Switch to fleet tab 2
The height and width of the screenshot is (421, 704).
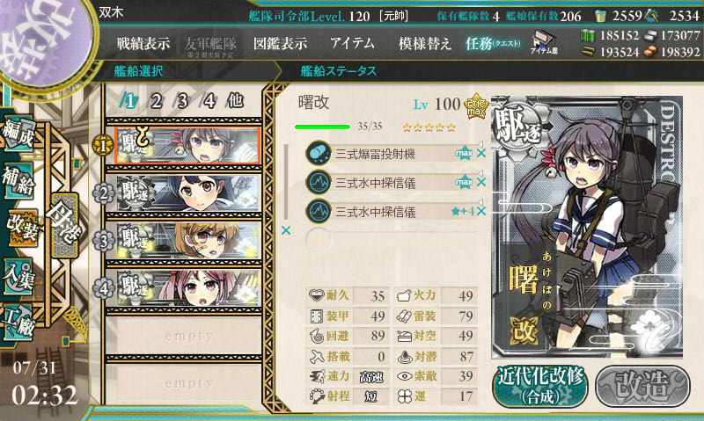[x=156, y=102]
